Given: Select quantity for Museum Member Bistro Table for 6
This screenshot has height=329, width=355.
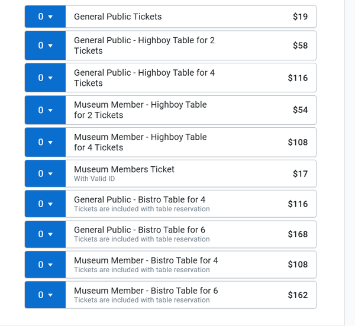Looking at the screenshot, I should 45,295.
